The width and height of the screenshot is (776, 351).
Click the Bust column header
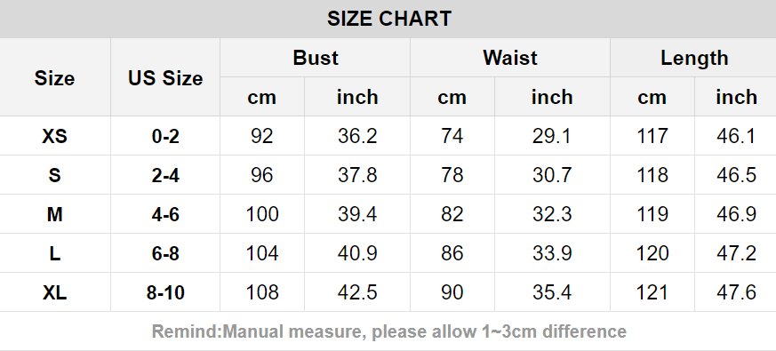click(316, 58)
